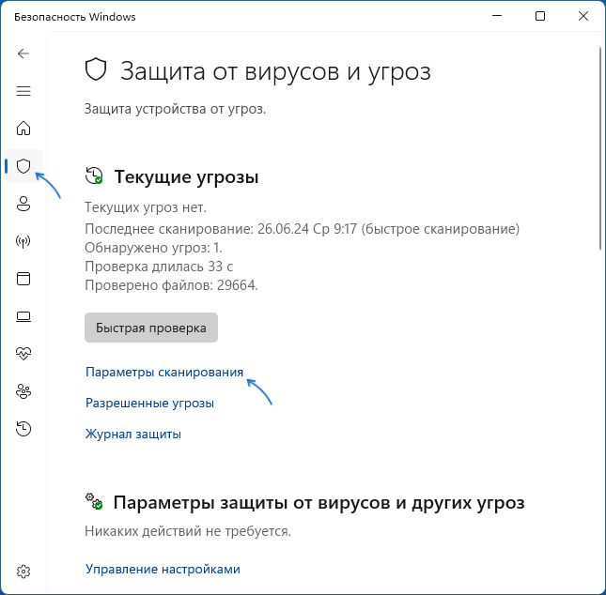The width and height of the screenshot is (606, 595).
Task: Open App & browser control window icon
Action: coord(23,279)
